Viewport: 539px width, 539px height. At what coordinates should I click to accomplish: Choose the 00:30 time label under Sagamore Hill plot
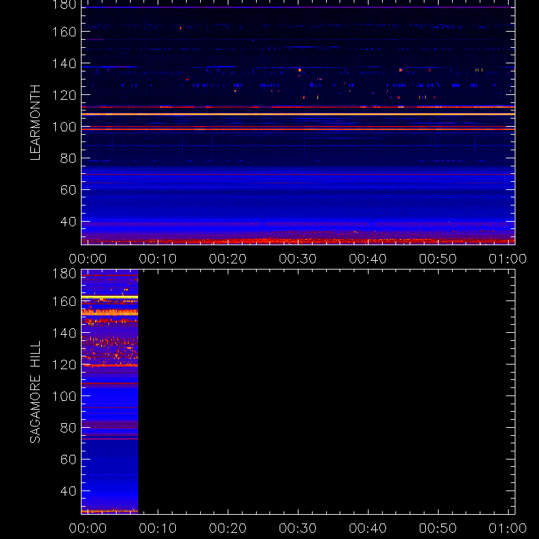pyautogui.click(x=298, y=528)
